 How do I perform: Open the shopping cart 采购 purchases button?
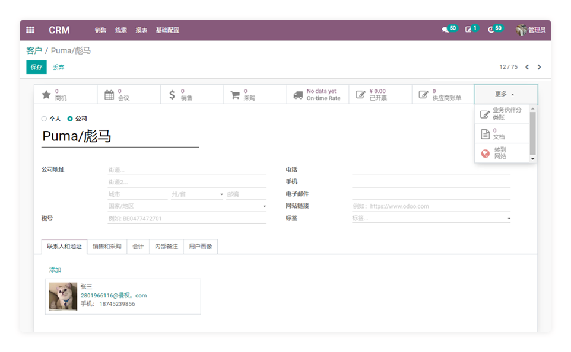254,95
